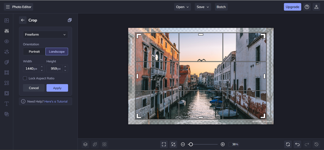Open the hamburger menu beside Photo Editor
Screen dimensions: 324x150
click(x=8, y=7)
